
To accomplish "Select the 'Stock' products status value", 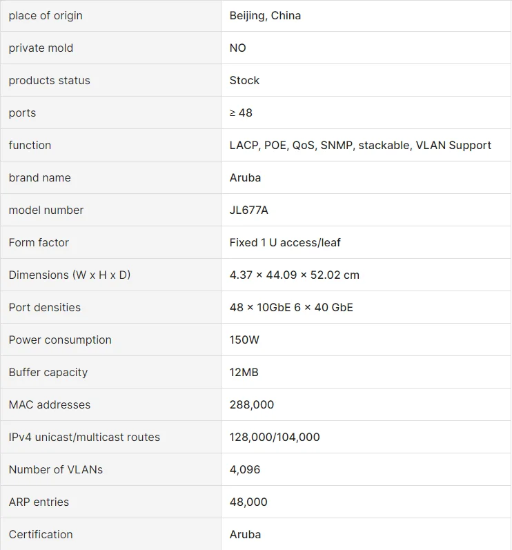I will [244, 80].
